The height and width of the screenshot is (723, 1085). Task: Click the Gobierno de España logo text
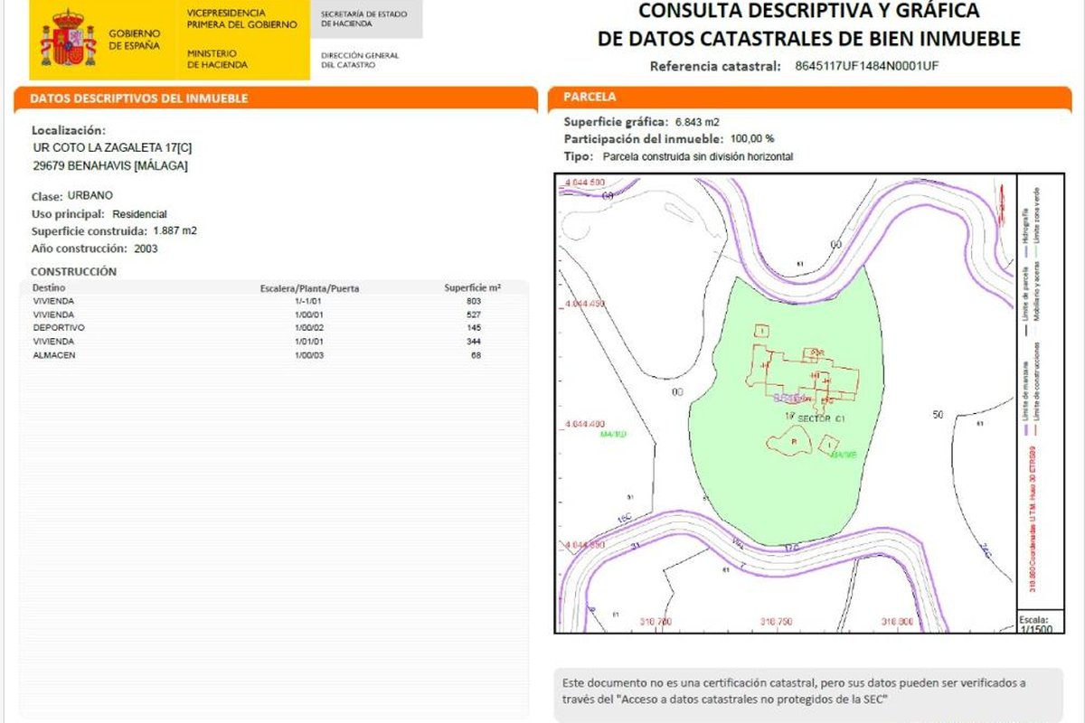pyautogui.click(x=134, y=40)
